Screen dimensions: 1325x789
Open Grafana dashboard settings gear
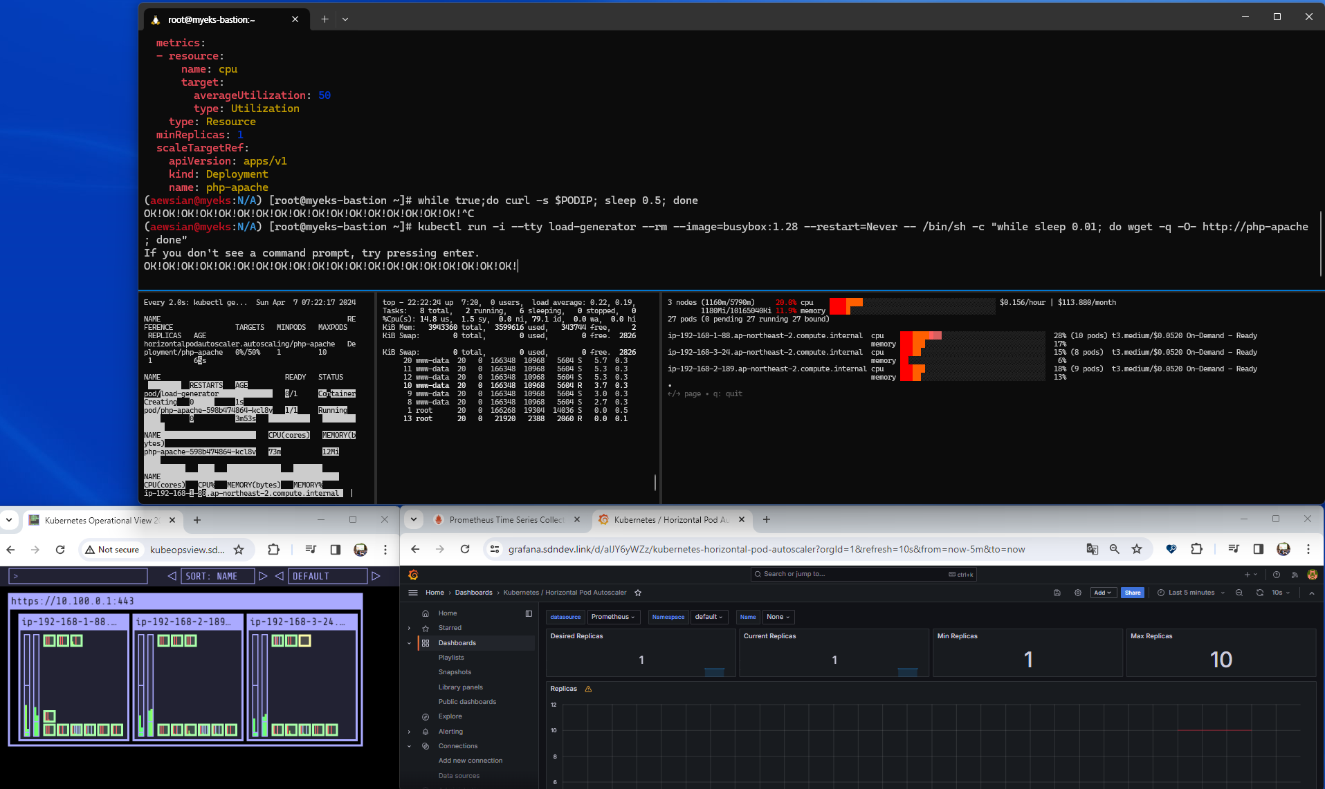(x=1078, y=593)
